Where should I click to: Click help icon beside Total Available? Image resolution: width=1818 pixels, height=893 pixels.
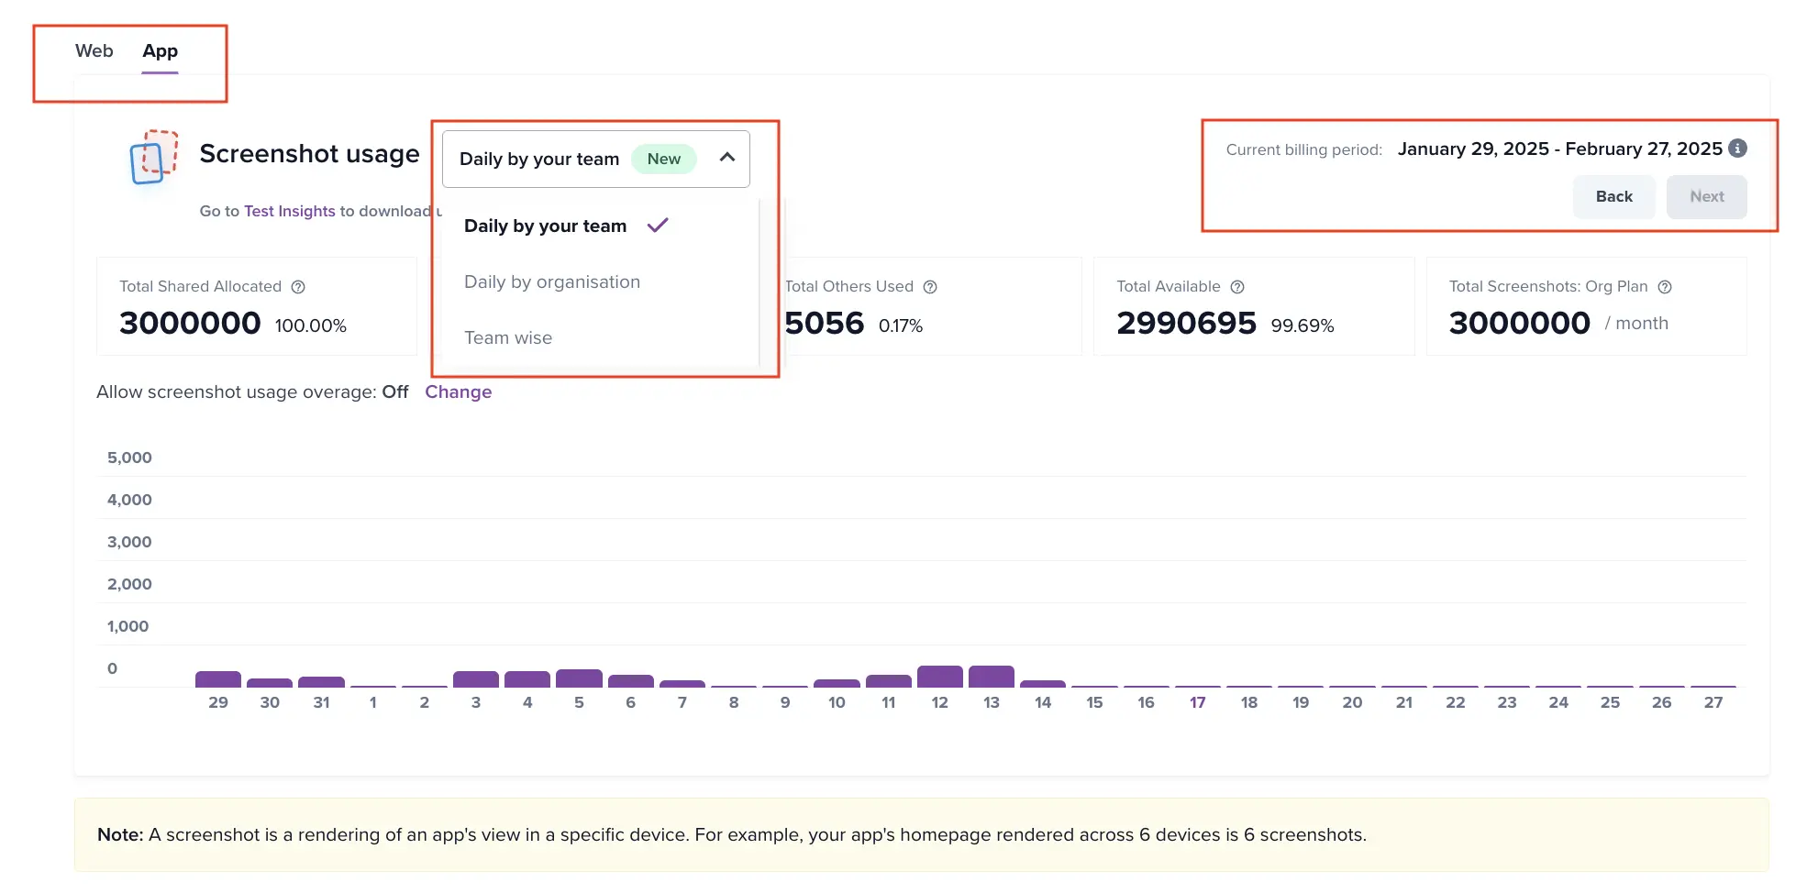point(1237,287)
